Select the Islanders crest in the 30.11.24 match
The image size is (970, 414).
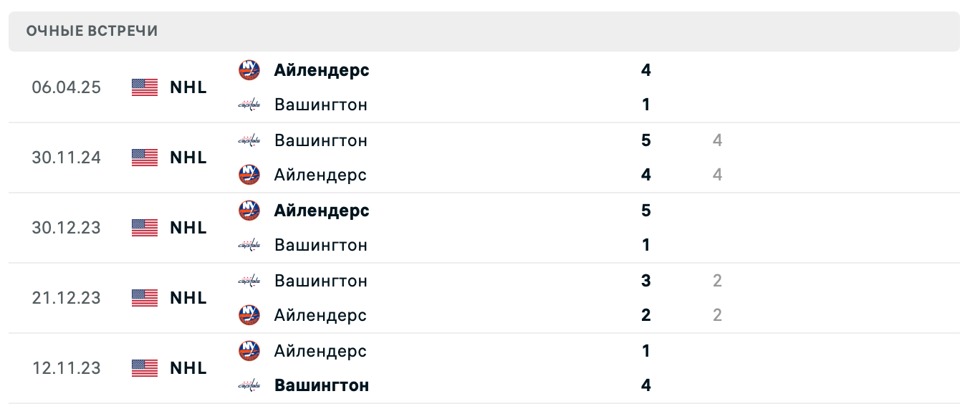(249, 175)
